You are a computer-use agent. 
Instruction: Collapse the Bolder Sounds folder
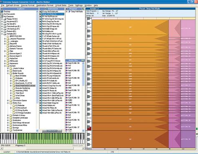point(8,73)
